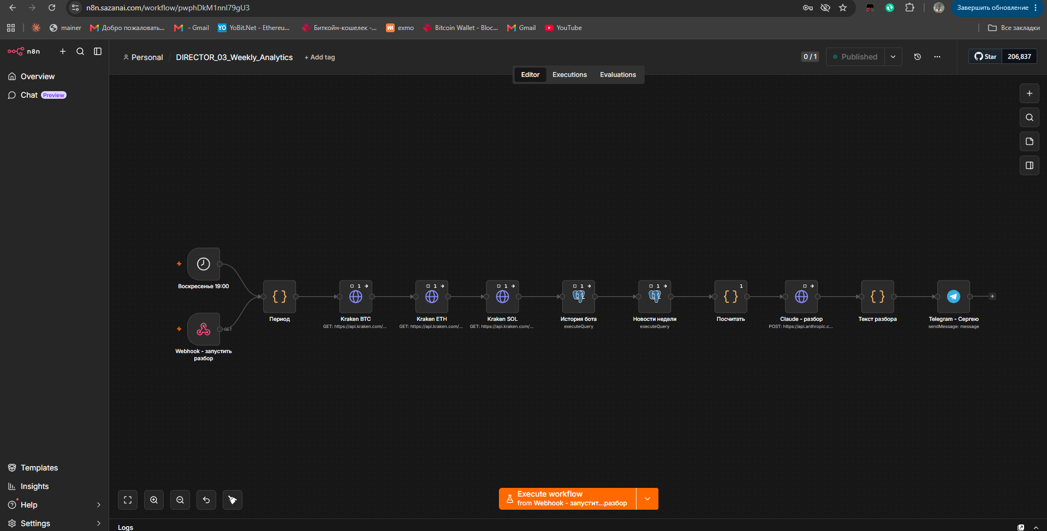Toggle the Published status button
This screenshot has height=531, width=1047.
coord(855,57)
